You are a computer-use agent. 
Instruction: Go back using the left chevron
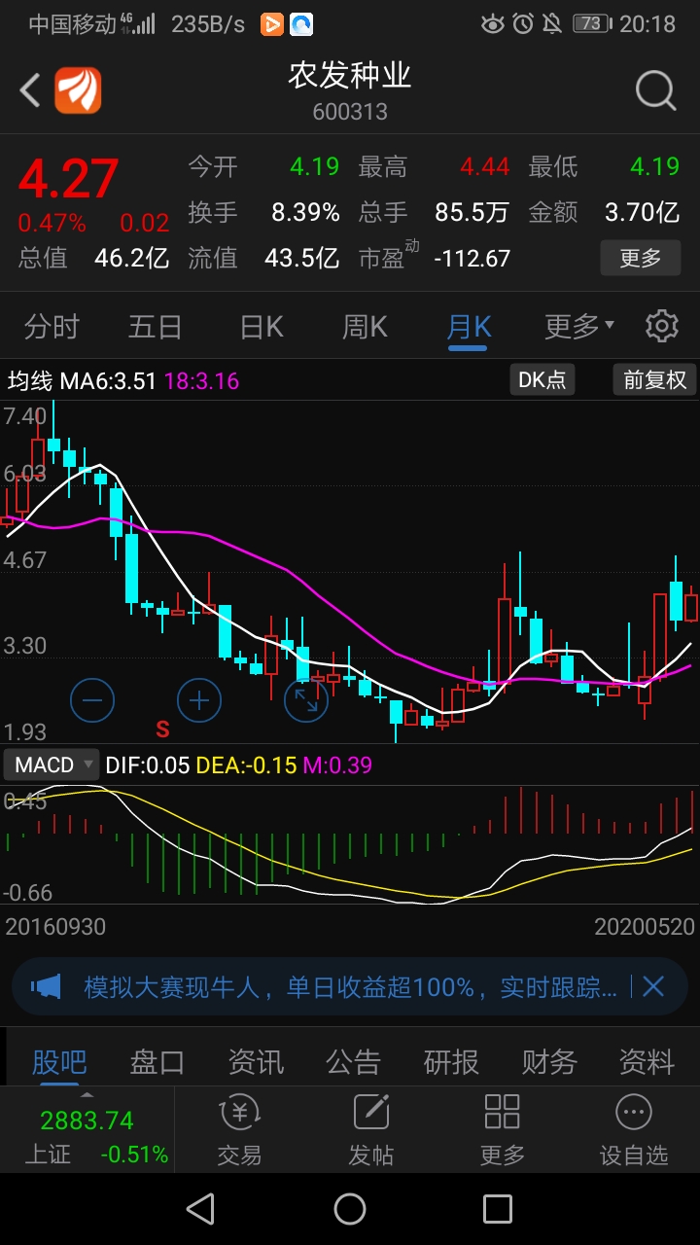click(x=30, y=91)
